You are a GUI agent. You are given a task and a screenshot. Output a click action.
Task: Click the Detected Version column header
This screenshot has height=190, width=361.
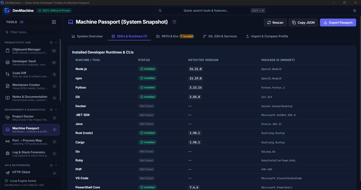coord(203,60)
